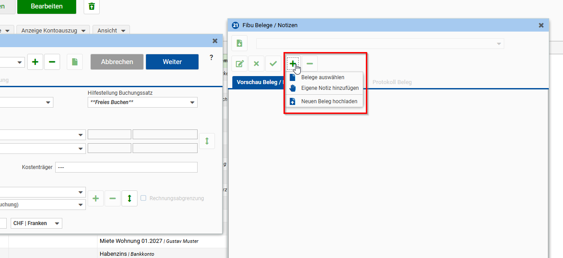Click the green X cancel icon
Screen dimensions: 563x258
click(x=256, y=64)
